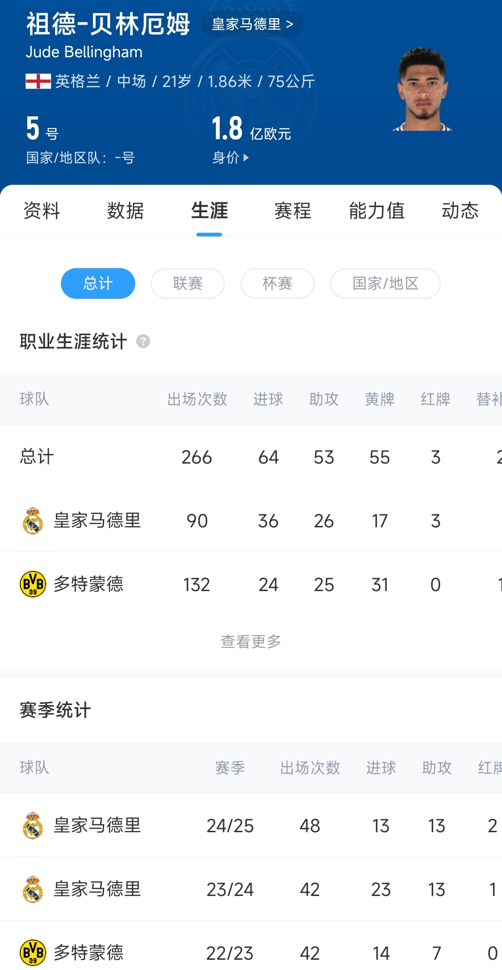This screenshot has width=502, height=970.
Task: Click the England flag icon
Action: (x=38, y=81)
